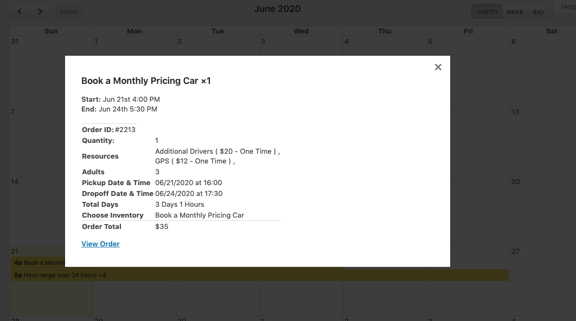Close the booking details popup
The image size is (576, 321).
point(438,67)
